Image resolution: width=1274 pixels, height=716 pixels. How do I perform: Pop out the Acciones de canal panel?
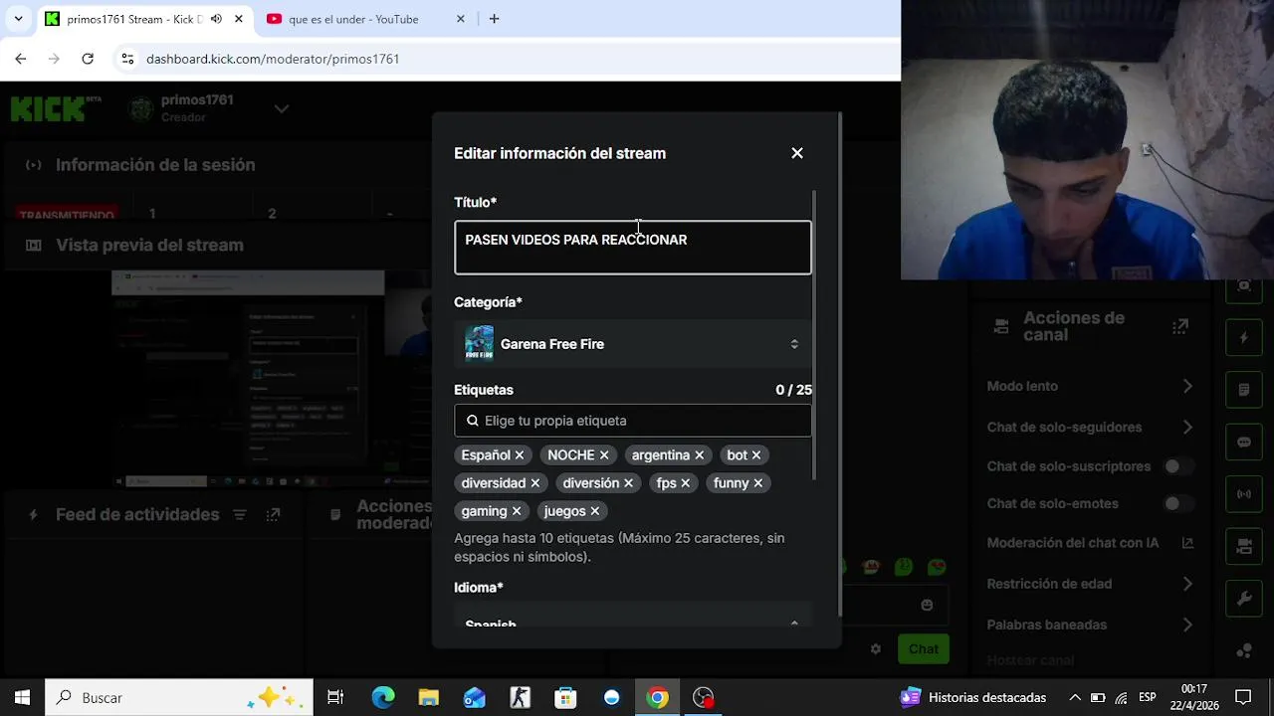click(1180, 326)
